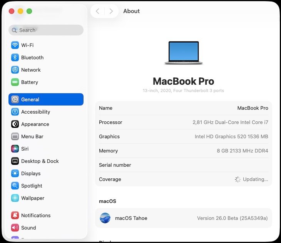Open the Spotlight magnifier icon
The height and width of the screenshot is (243, 281).
point(15,186)
